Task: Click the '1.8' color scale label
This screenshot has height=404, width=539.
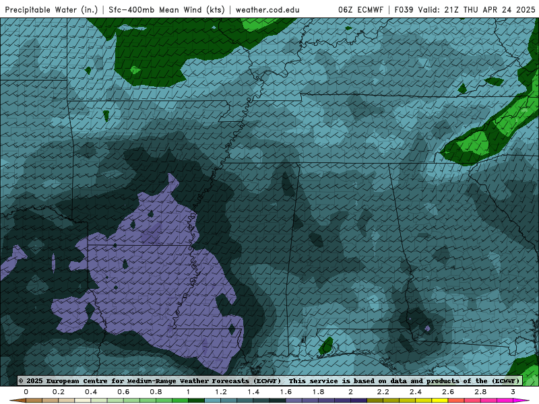Action: coord(318,392)
